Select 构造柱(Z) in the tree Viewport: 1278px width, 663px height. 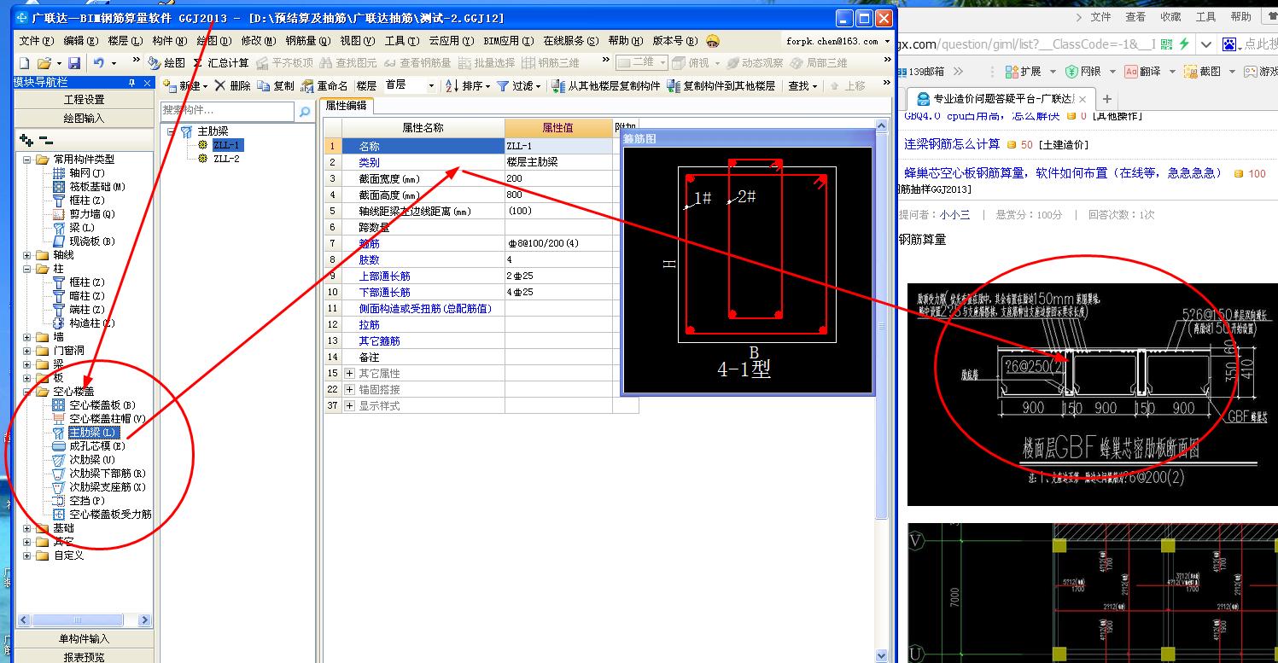[x=84, y=323]
